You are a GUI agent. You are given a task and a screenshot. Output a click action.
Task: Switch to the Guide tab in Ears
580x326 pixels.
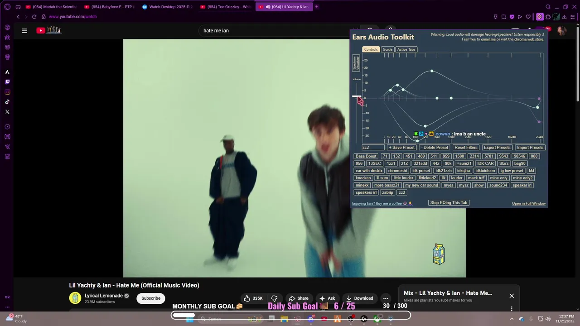(387, 49)
